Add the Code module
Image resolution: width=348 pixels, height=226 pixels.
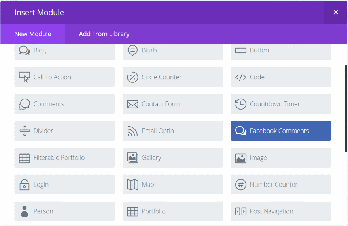point(281,77)
